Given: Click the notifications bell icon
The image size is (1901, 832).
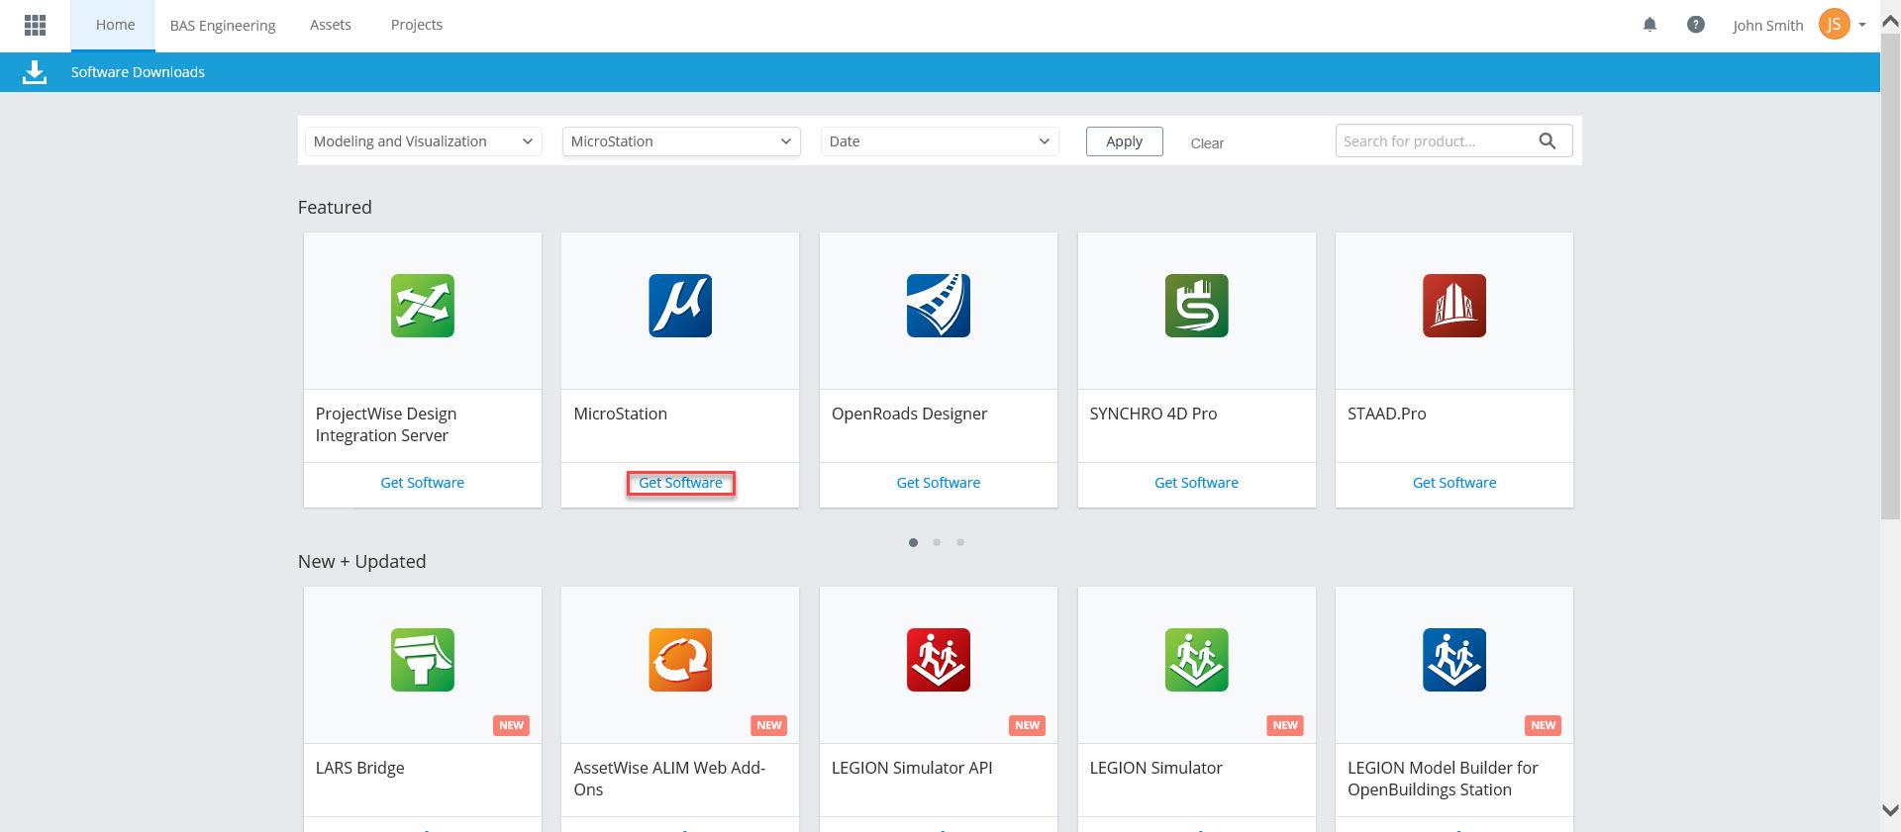Looking at the screenshot, I should point(1650,25).
